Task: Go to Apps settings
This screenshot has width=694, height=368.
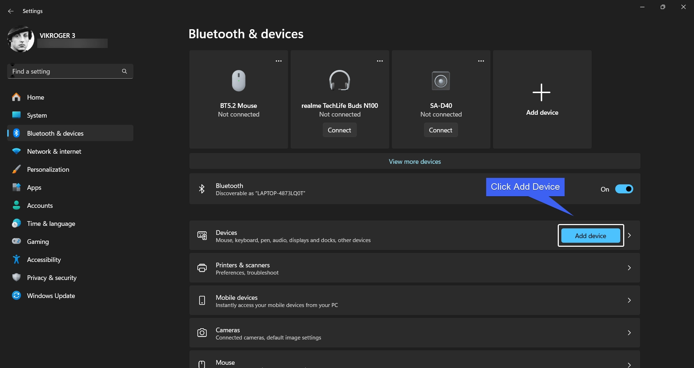Action: pyautogui.click(x=70, y=188)
